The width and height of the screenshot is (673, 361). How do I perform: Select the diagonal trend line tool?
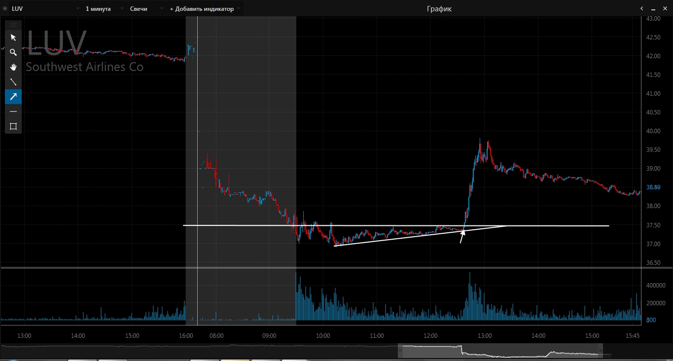(13, 82)
